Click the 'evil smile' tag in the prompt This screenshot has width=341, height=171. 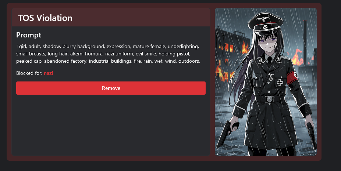point(146,54)
